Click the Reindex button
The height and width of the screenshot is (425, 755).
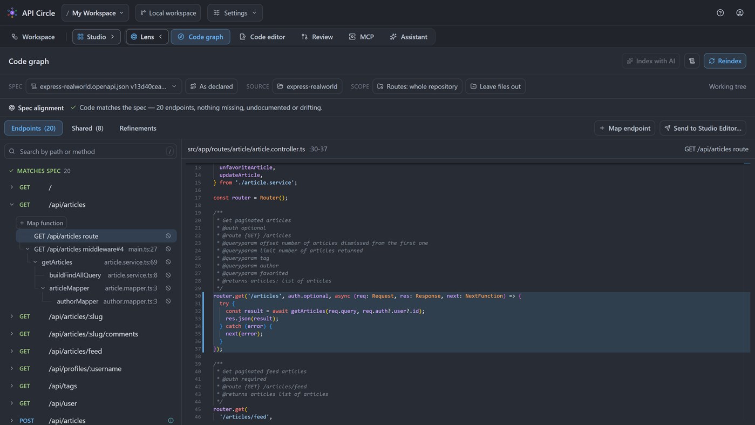[725, 61]
